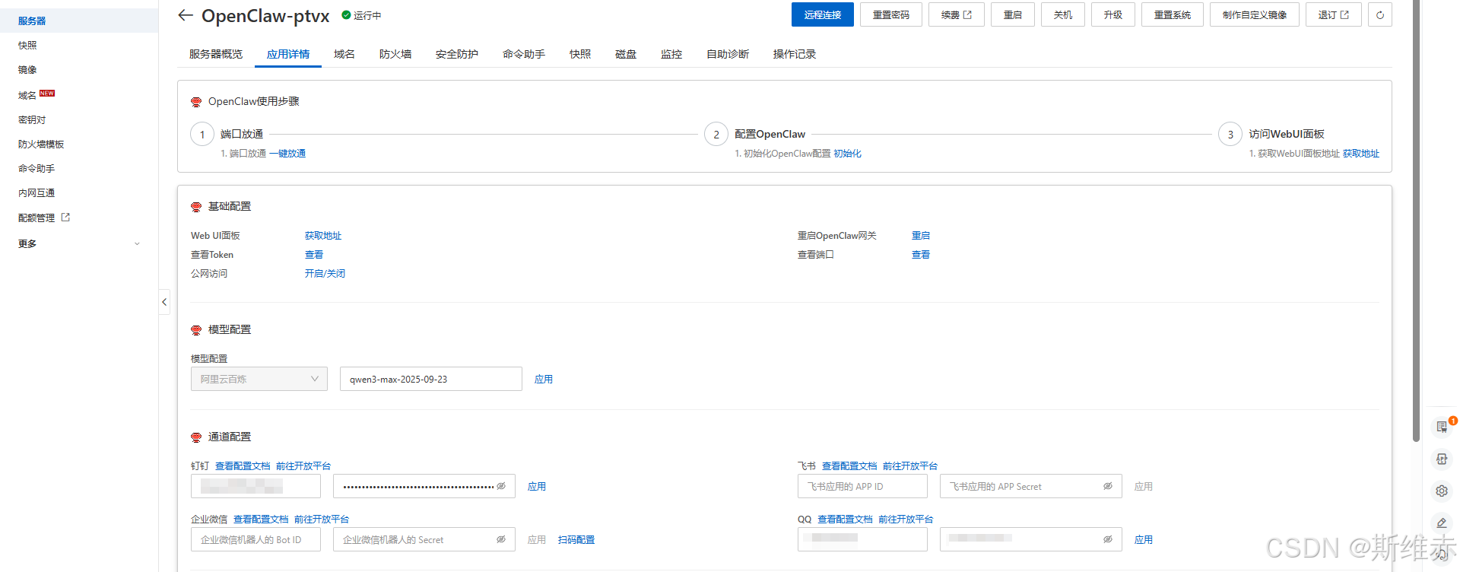This screenshot has height=572, width=1460.
Task: Select 服务器 in the left sidebar
Action: (x=79, y=21)
